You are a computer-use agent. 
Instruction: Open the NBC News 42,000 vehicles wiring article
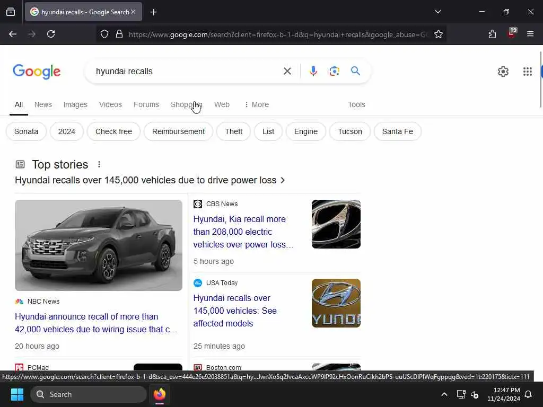97,323
